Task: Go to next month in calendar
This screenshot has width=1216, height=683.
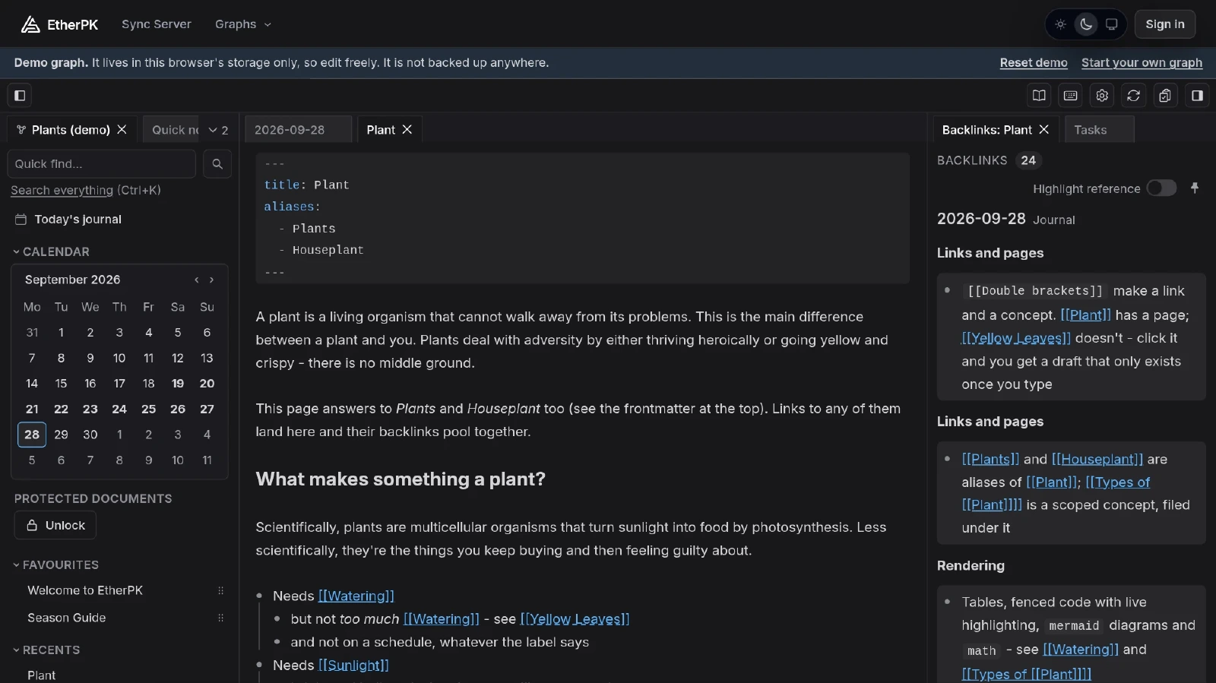Action: pyautogui.click(x=212, y=280)
